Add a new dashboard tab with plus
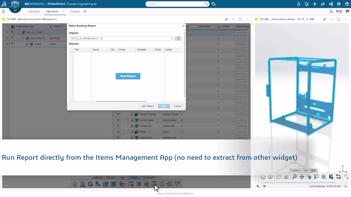 (x=85, y=11)
